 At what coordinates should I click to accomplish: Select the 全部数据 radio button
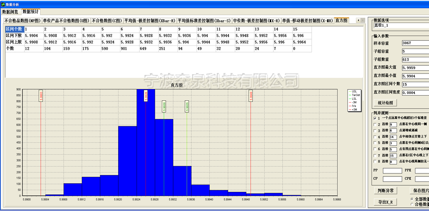(x=412, y=199)
